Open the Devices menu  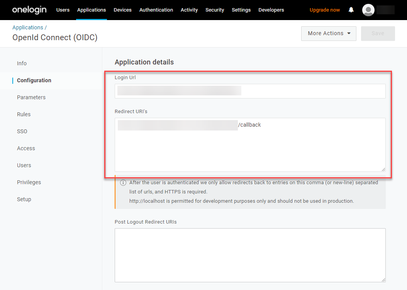click(x=122, y=10)
